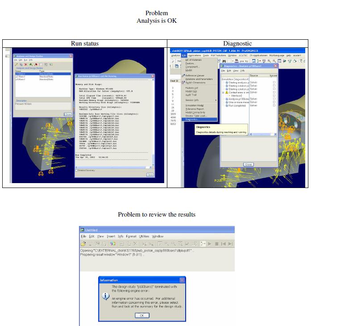The width and height of the screenshot is (357, 326).
Task: Choose Model Size from Info menu
Action: (x=191, y=91)
